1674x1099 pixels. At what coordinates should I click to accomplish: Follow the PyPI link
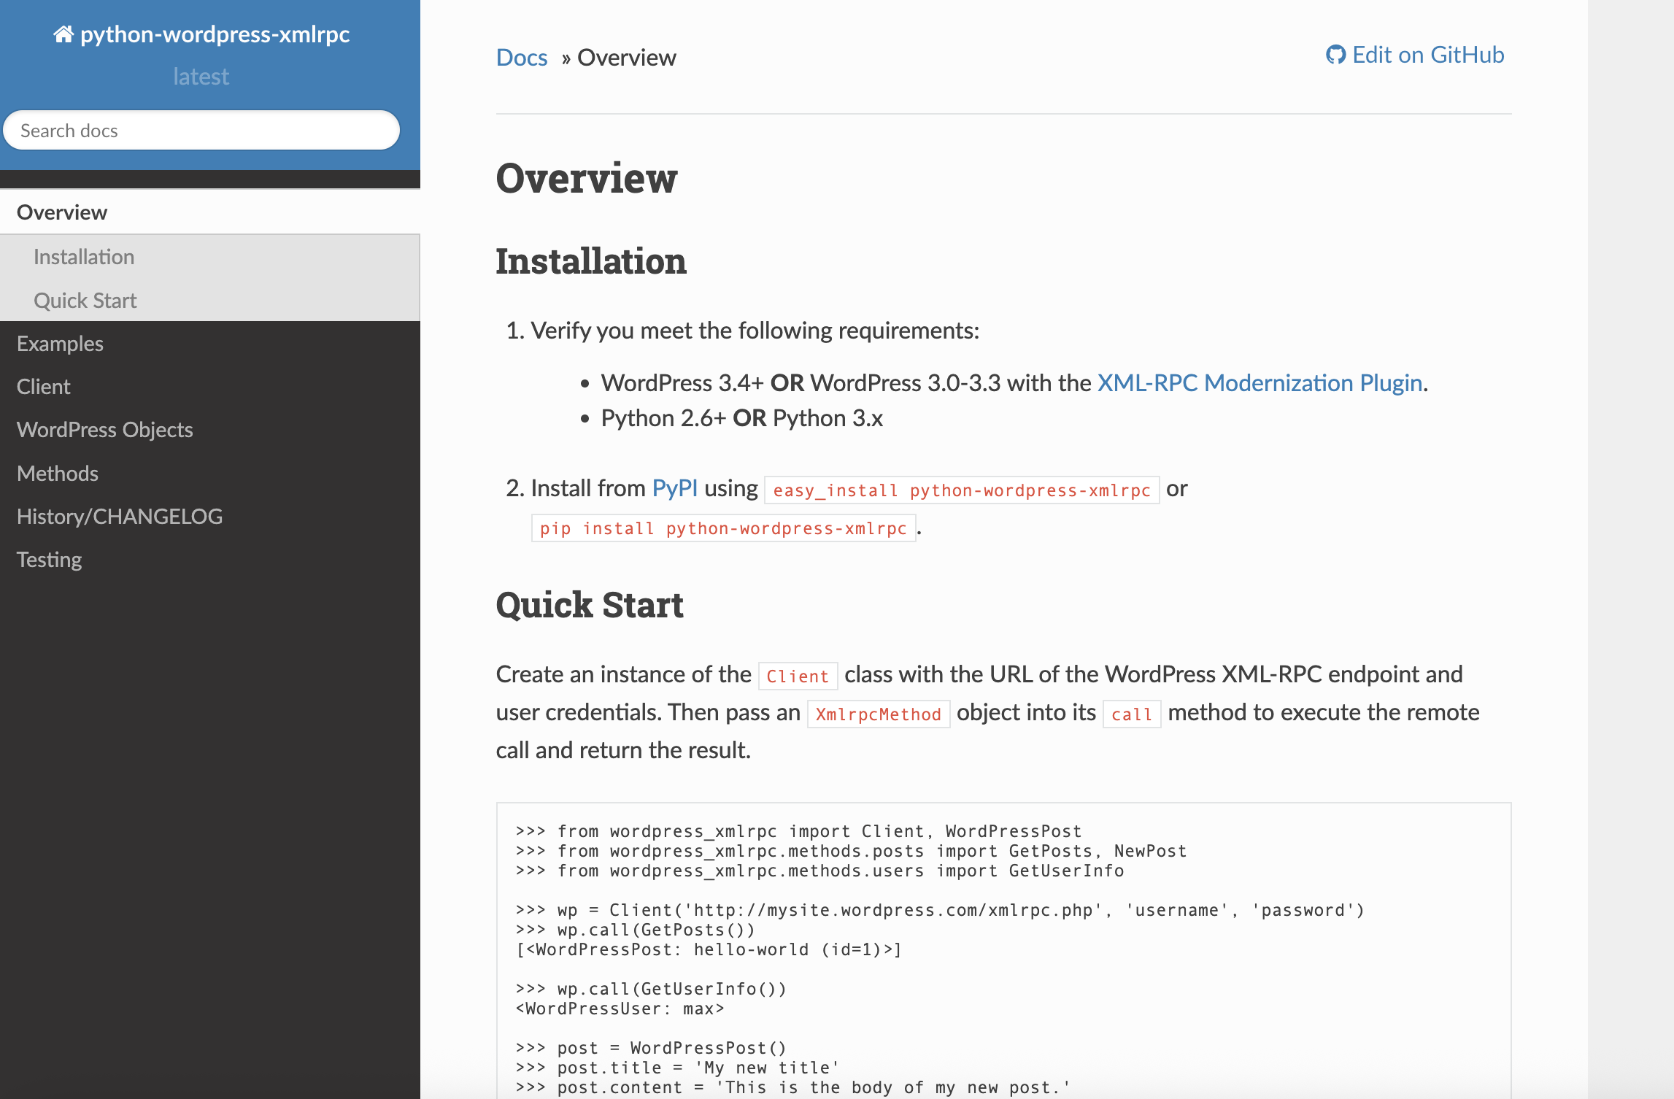click(675, 488)
